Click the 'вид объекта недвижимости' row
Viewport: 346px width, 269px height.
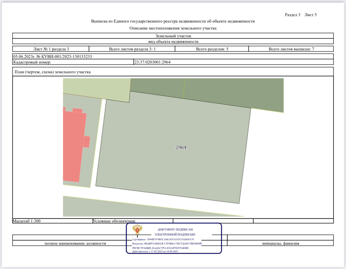[173, 42]
